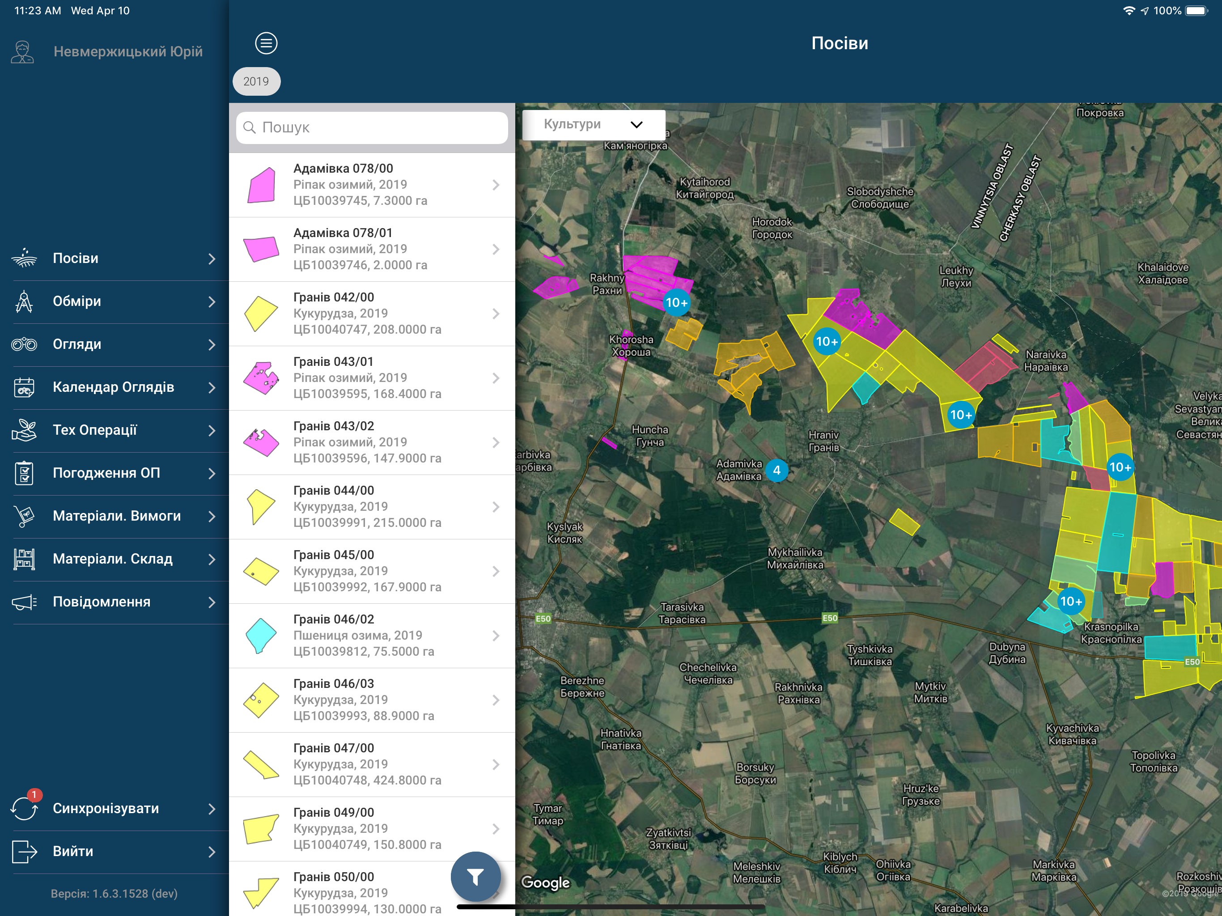This screenshot has height=916, width=1222.
Task: Click the Огляди binoculars icon
Action: point(24,344)
